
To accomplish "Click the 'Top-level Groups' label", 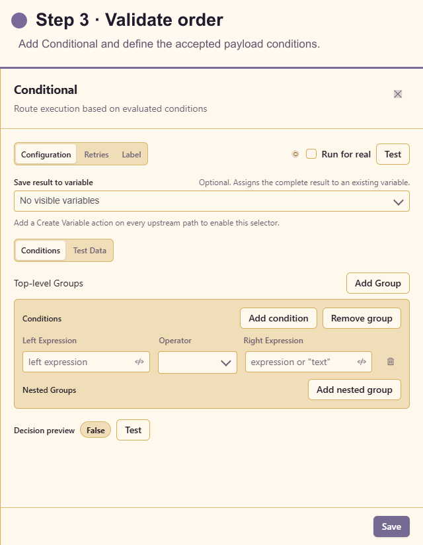I will 48,283.
